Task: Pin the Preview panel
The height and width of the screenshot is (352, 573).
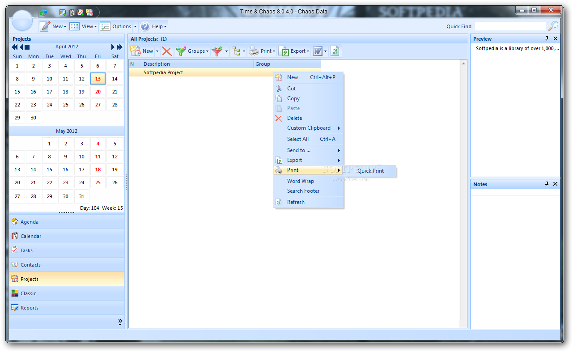Action: (547, 38)
